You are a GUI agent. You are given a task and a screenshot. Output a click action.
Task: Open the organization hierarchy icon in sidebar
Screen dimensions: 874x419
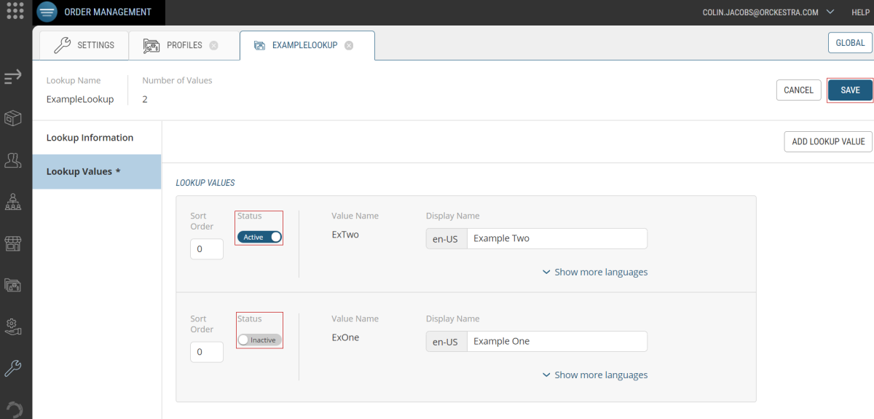13,202
